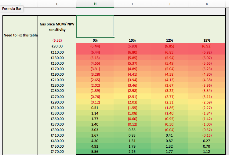Click the €90.00 price cell

point(57,46)
